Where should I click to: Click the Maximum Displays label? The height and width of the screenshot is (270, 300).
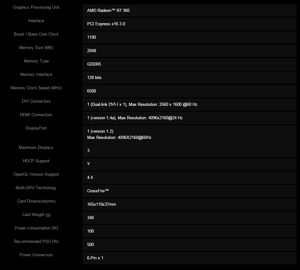click(36, 147)
